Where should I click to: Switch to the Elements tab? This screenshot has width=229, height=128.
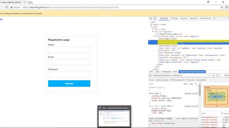click(x=164, y=18)
